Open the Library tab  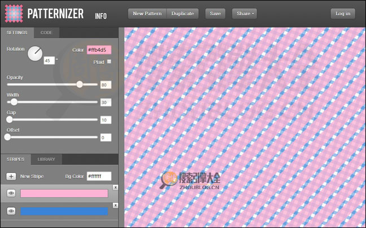point(46,159)
